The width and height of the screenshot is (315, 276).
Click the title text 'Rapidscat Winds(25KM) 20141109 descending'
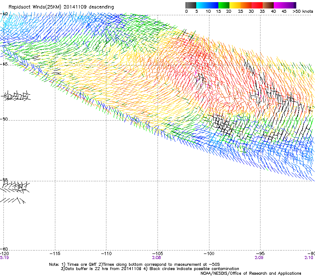61,7
